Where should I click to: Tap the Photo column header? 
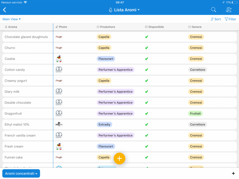61,27
